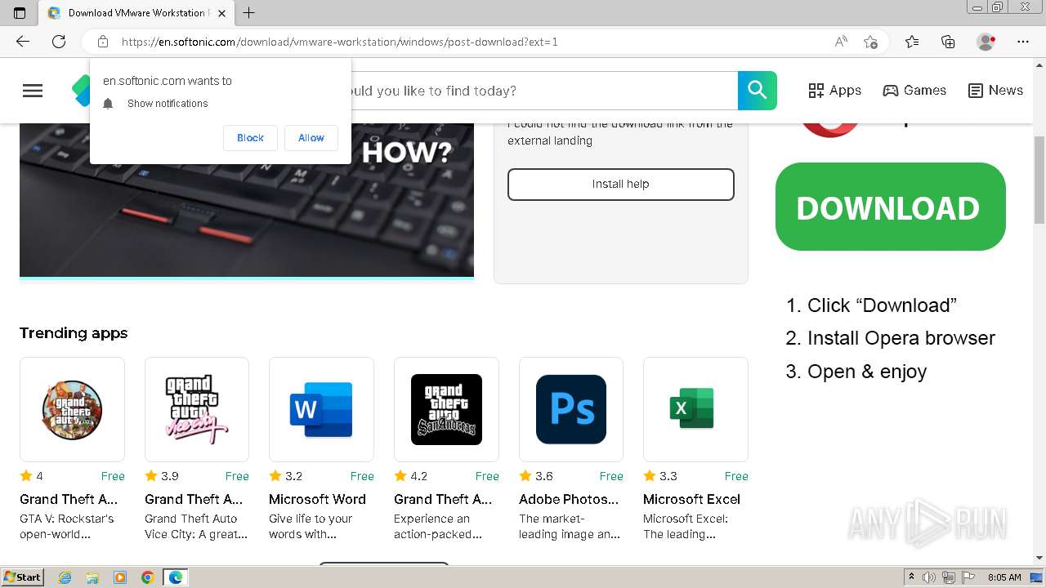Select Edge icon in the taskbar

point(176,577)
